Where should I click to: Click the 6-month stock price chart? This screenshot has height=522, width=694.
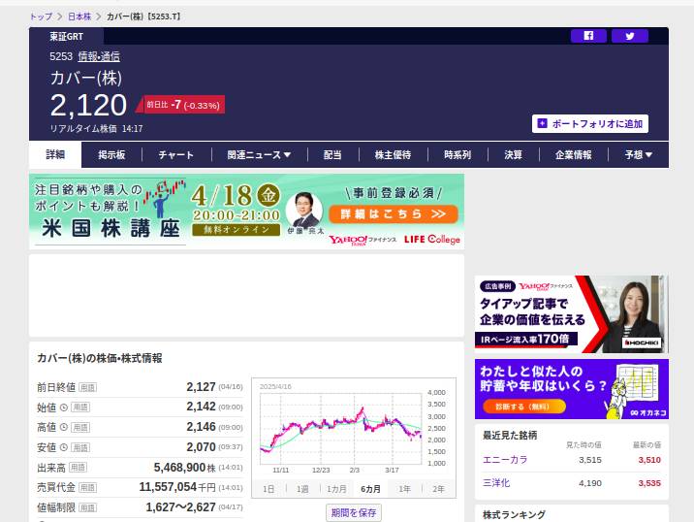point(339,425)
